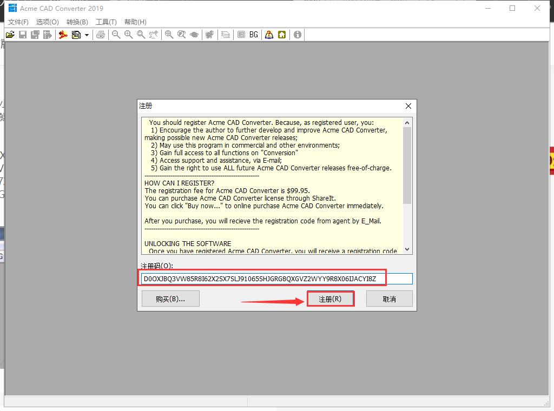
Task: Click the Zoom Extents icon
Action: click(169, 35)
